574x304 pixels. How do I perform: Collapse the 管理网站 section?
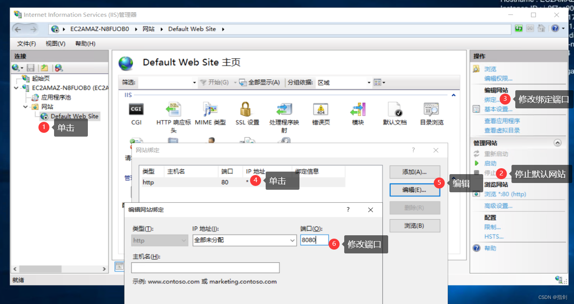[558, 143]
